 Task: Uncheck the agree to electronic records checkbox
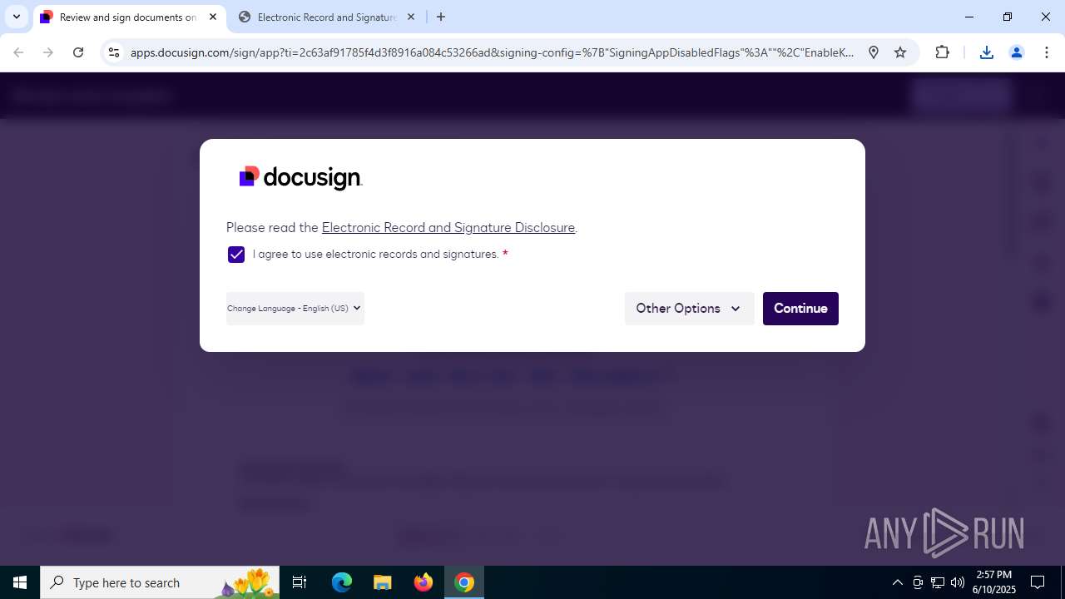(236, 255)
